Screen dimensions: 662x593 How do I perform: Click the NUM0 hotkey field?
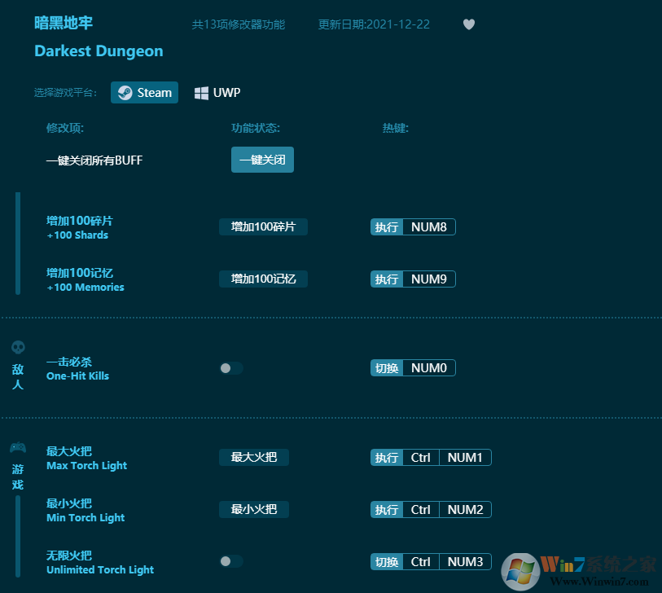tap(429, 368)
